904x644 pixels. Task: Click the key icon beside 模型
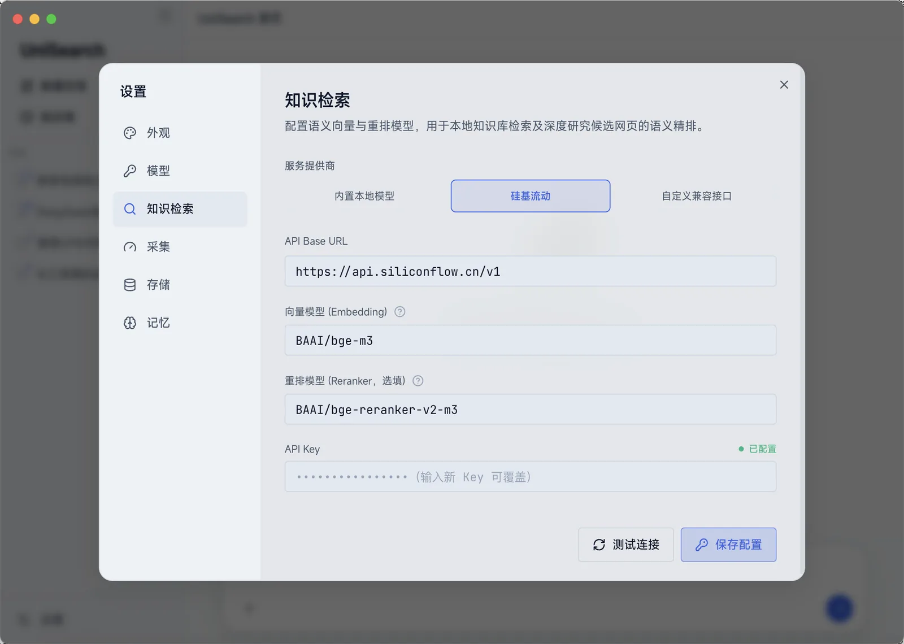click(130, 171)
